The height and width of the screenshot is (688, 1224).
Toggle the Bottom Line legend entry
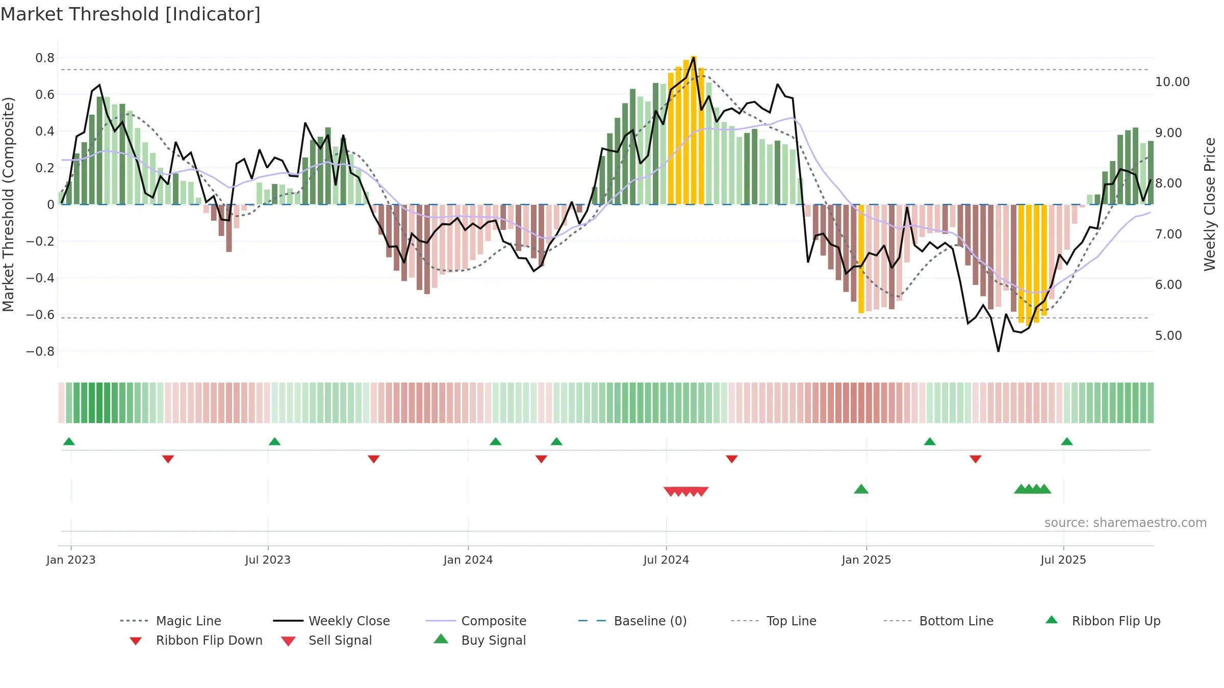938,621
